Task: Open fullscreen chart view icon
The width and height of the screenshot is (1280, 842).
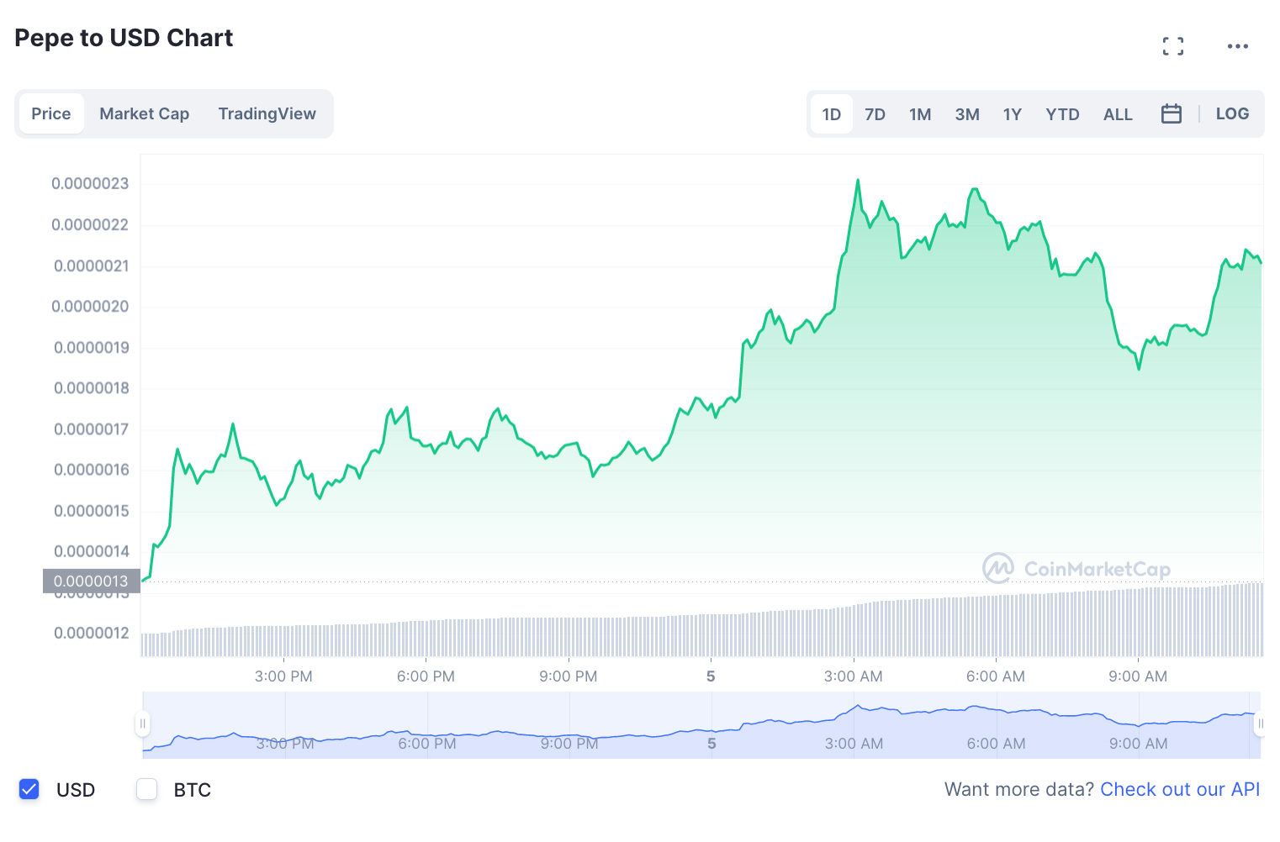Action: coord(1173,46)
